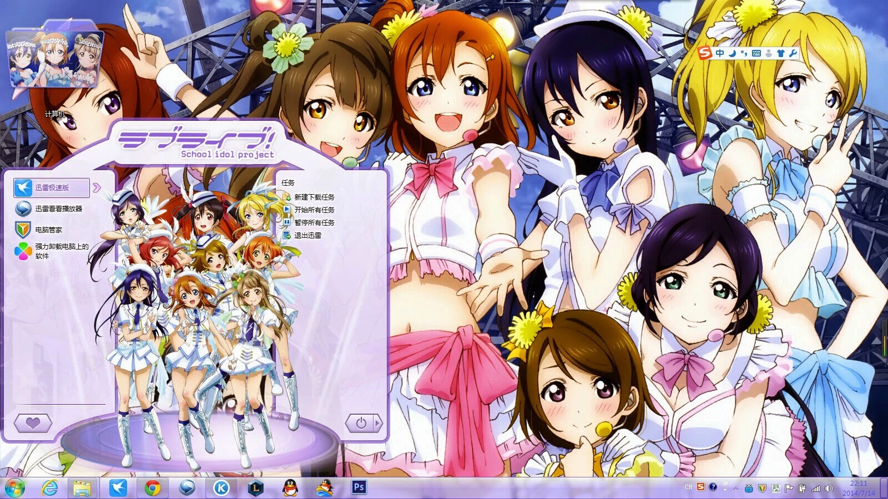Launch Photoshop from the taskbar
The image size is (888, 499).
coord(359,487)
